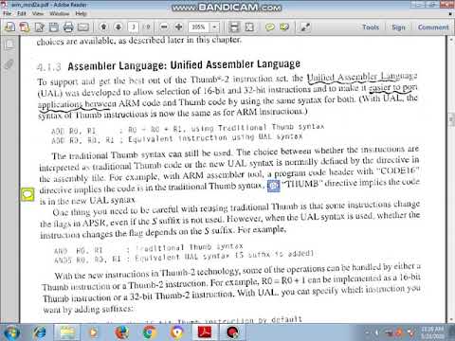Toggle scrolling page fit-width mode
This screenshot has width=455, height=341.
[x=234, y=27]
